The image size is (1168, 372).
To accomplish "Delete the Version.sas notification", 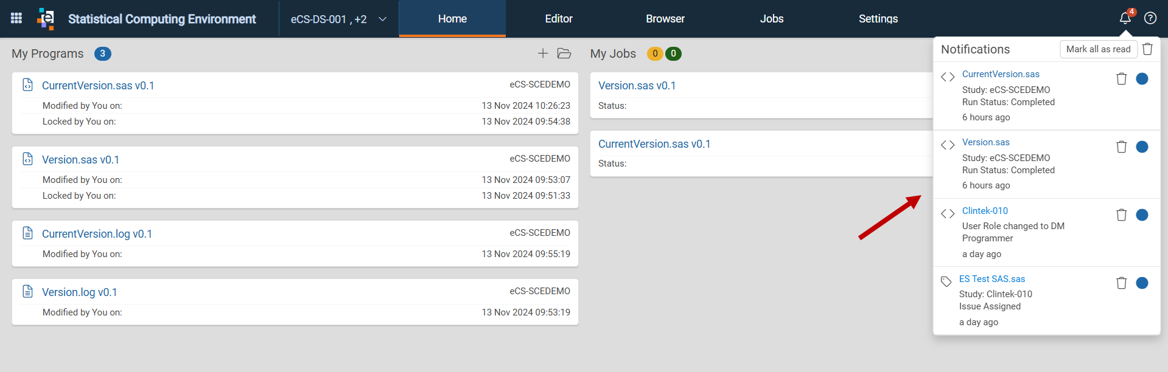I will (1121, 147).
